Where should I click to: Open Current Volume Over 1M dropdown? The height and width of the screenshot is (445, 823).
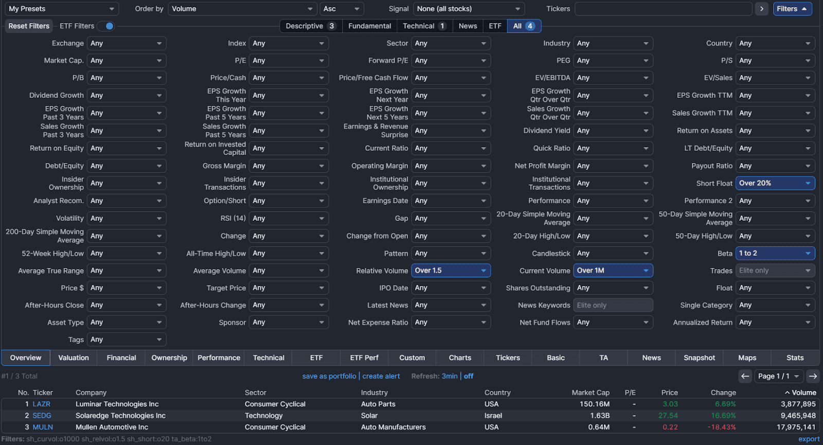click(613, 271)
